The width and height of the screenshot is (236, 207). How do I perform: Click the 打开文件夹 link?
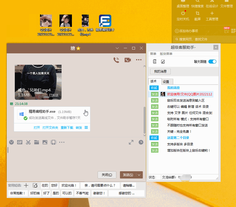click(50, 128)
